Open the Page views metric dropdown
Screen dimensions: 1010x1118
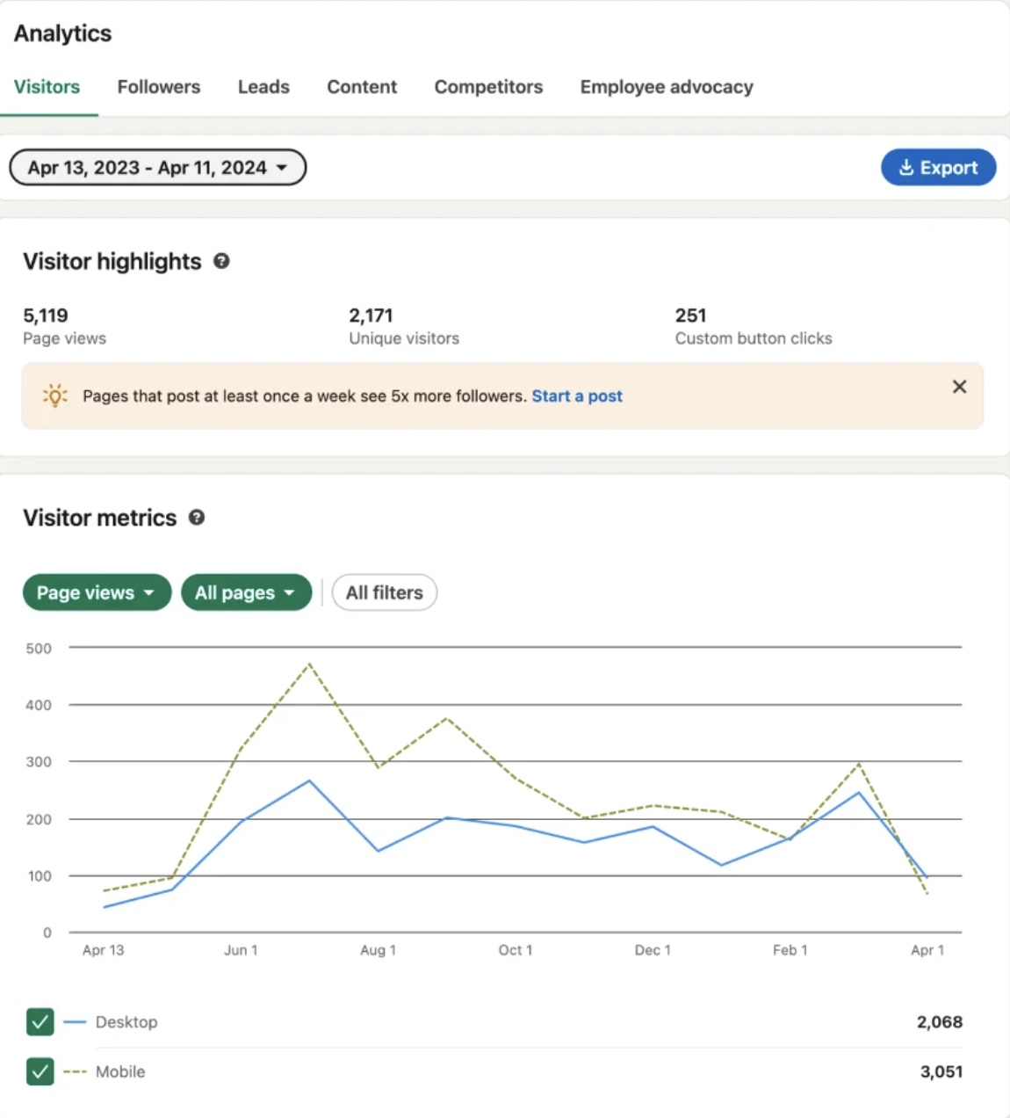point(96,592)
